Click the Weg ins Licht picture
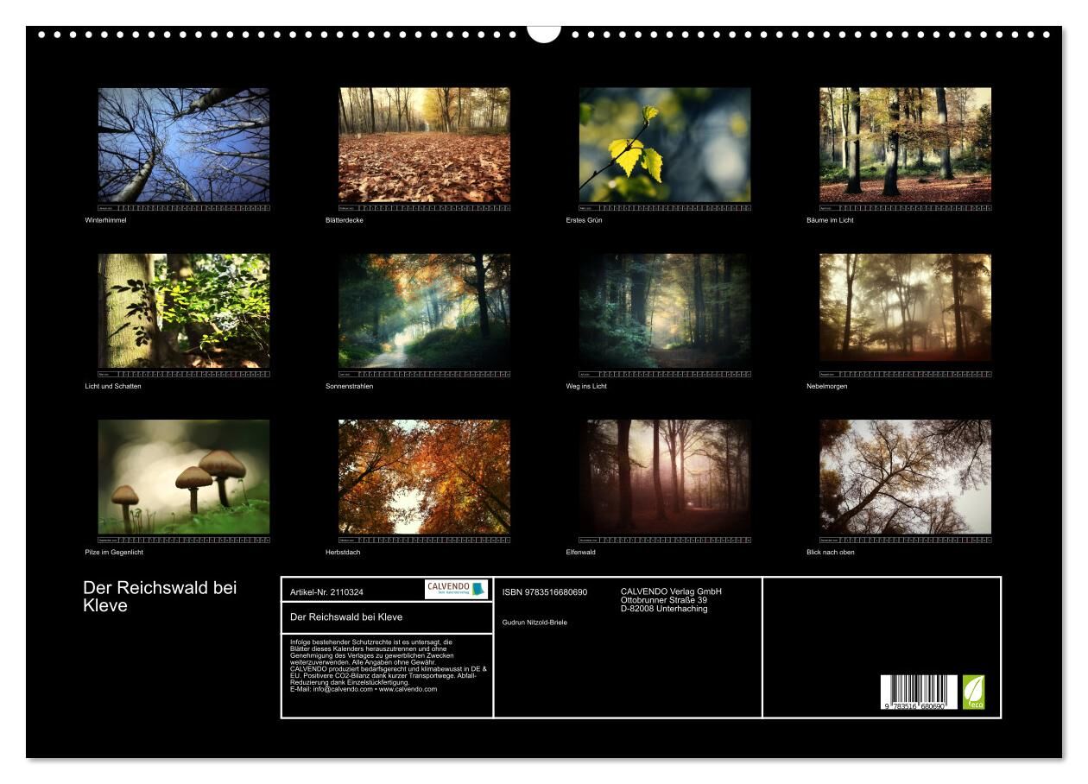The width and height of the screenshot is (1088, 784). [664, 311]
